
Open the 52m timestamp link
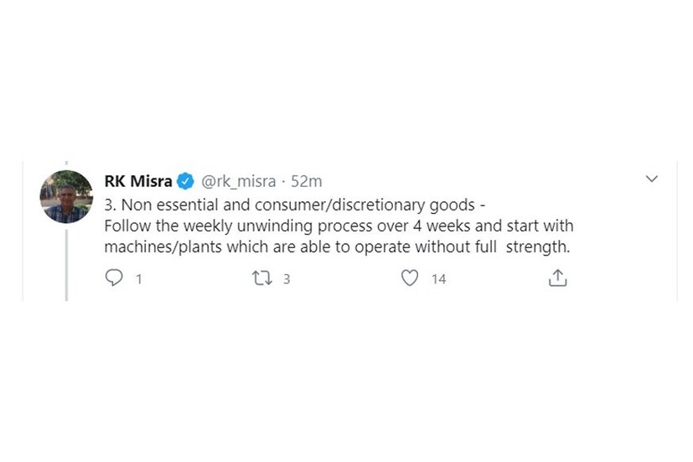(x=307, y=181)
